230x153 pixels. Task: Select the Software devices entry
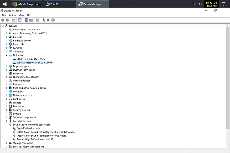click(x=22, y=121)
